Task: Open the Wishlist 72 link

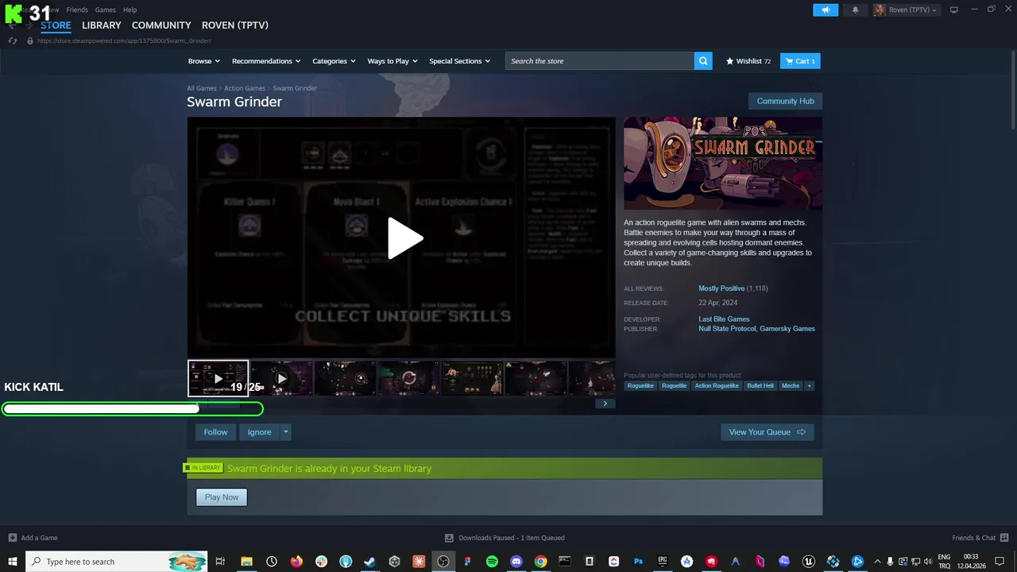Action: click(x=748, y=61)
